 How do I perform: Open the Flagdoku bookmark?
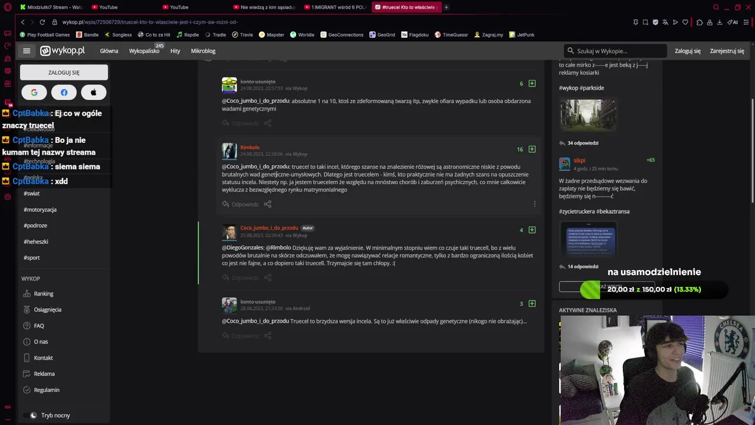coord(415,35)
